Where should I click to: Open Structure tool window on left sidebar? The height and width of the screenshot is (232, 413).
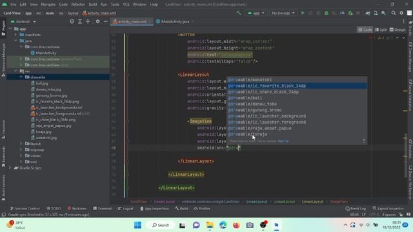3,130
